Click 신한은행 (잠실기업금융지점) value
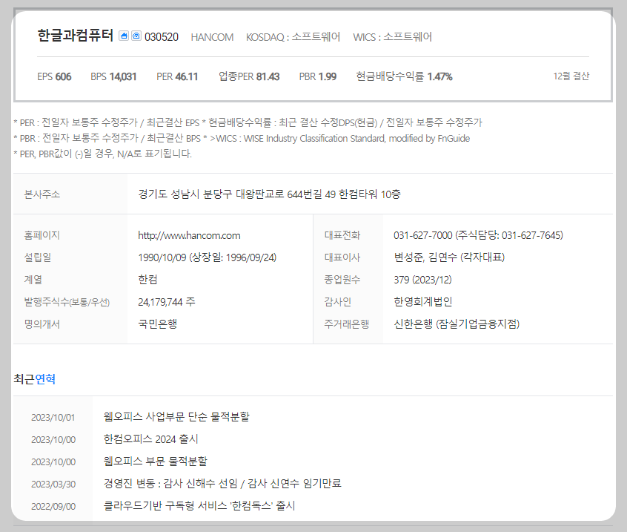 [x=457, y=324]
